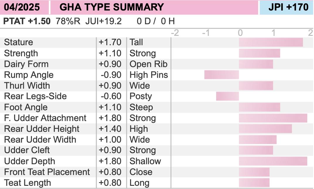This screenshot has width=314, height=189.
Task: Select the Foot Angle Steep descriptor
Action: coord(141,107)
